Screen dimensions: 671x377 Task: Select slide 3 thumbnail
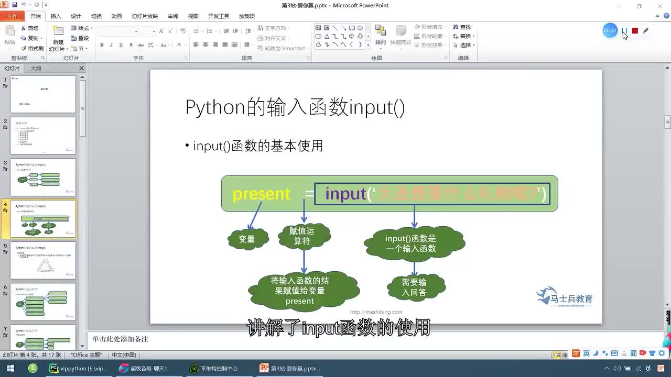point(43,178)
